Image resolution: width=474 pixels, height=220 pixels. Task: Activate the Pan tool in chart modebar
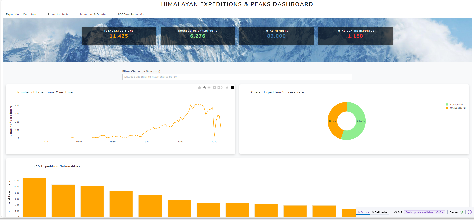209,88
